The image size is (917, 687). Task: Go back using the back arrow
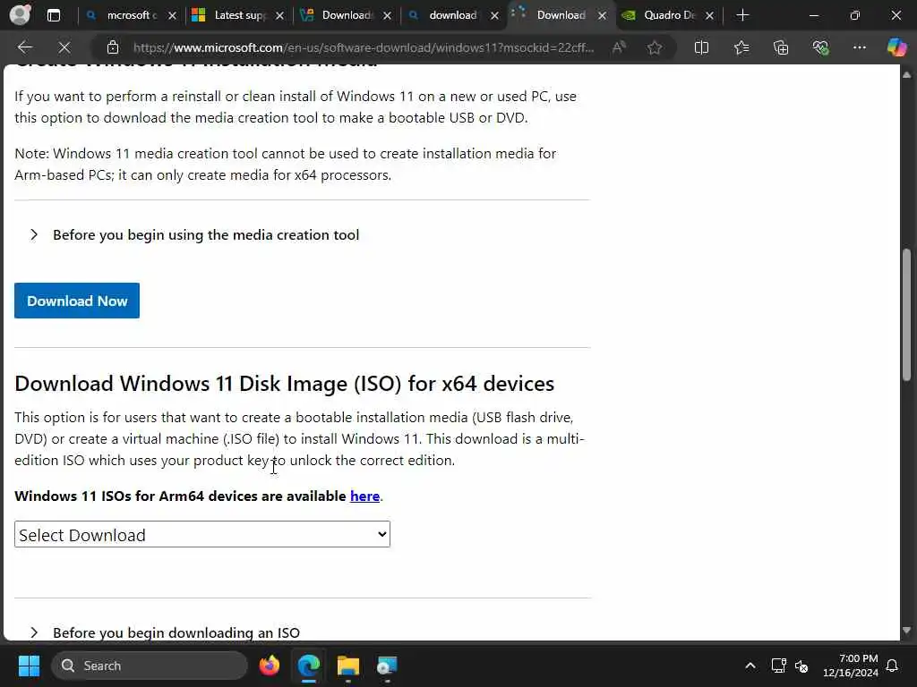pyautogui.click(x=24, y=47)
